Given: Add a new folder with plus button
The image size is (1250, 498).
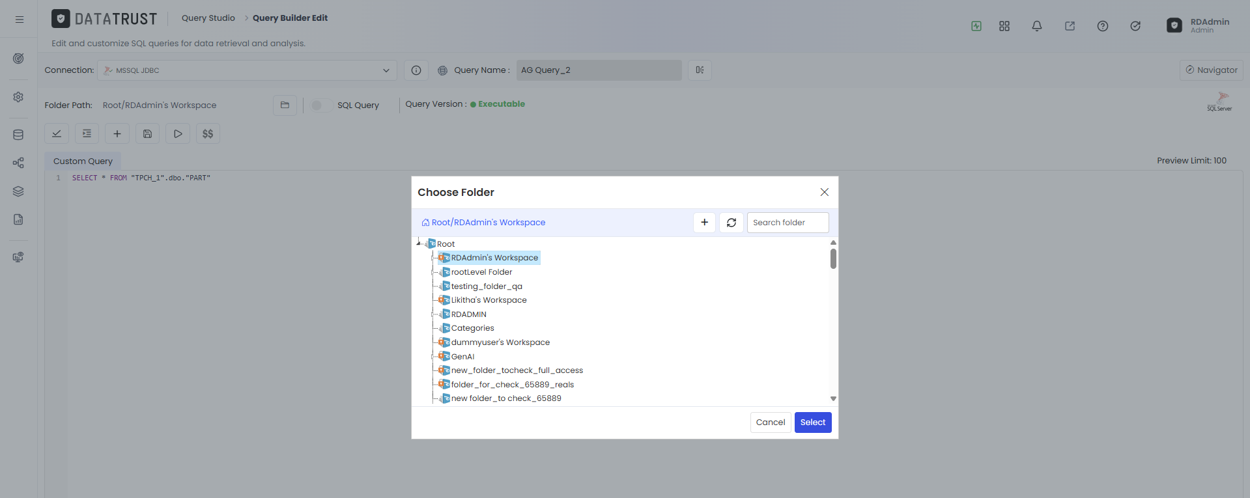Looking at the screenshot, I should click(x=704, y=223).
